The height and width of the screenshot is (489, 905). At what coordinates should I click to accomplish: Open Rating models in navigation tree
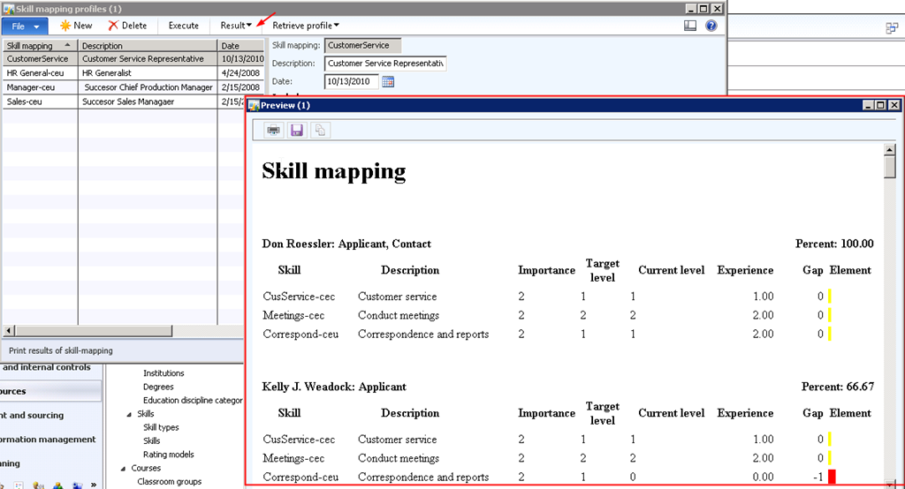pos(168,455)
